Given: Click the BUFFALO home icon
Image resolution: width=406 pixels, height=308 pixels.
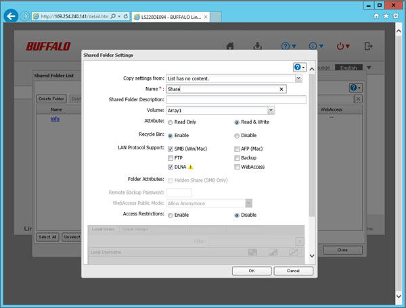Looking at the screenshot, I should tap(230, 46).
